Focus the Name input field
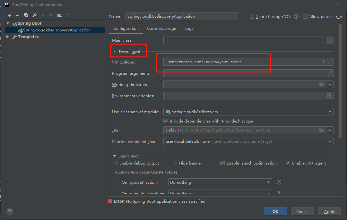 (x=182, y=16)
